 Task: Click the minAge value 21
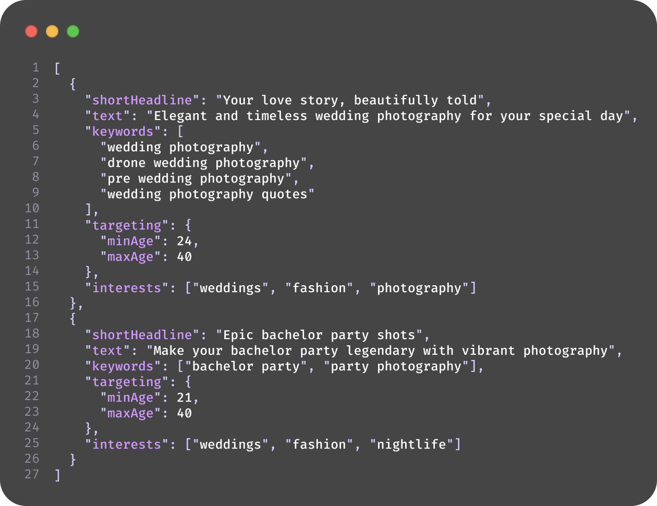[184, 397]
